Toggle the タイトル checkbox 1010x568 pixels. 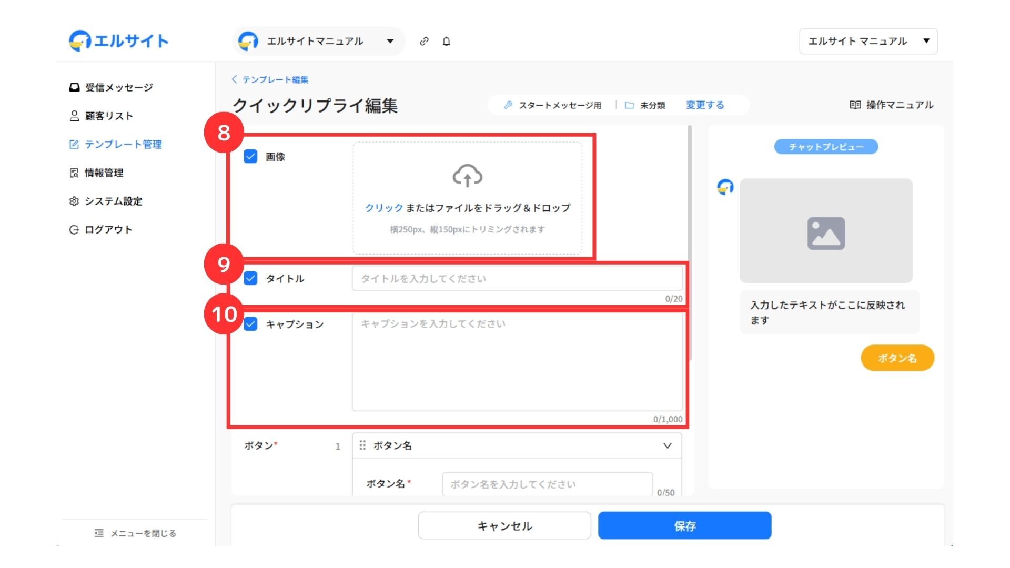pos(251,278)
